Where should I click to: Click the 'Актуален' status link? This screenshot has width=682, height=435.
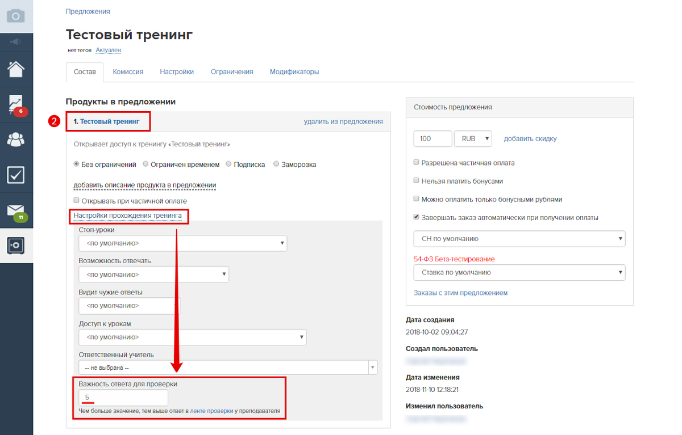108,50
